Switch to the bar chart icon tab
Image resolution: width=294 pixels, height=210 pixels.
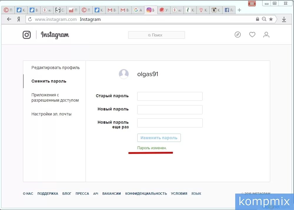[x=73, y=10]
